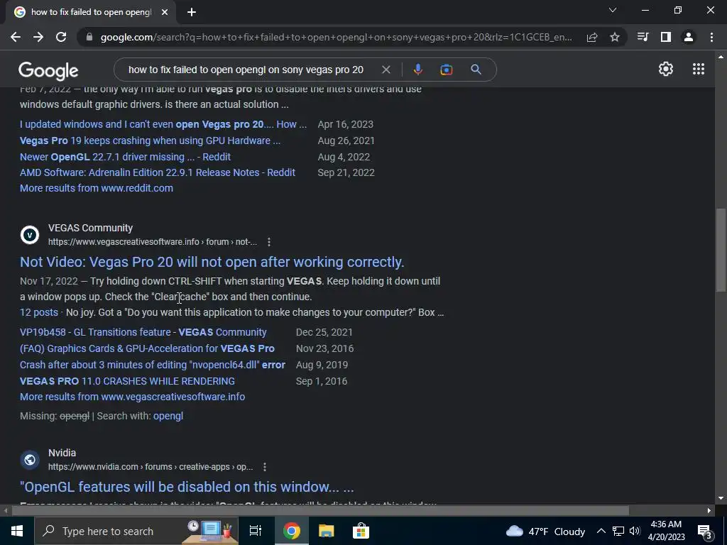Open the volume speaker tray icon
727x545 pixels.
635,531
